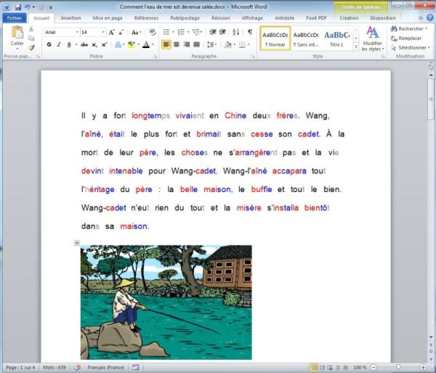Toggle bold formatting in the Police group

coord(49,44)
